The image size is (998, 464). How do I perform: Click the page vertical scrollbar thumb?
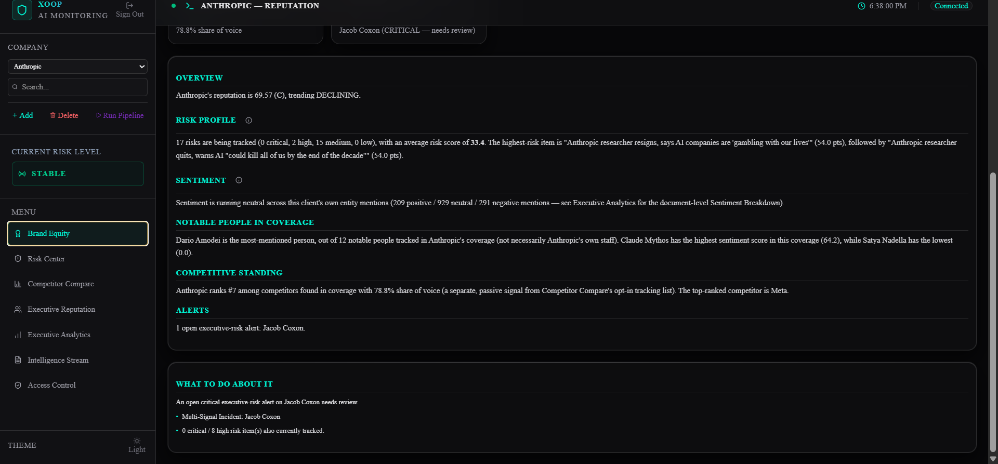(x=993, y=312)
